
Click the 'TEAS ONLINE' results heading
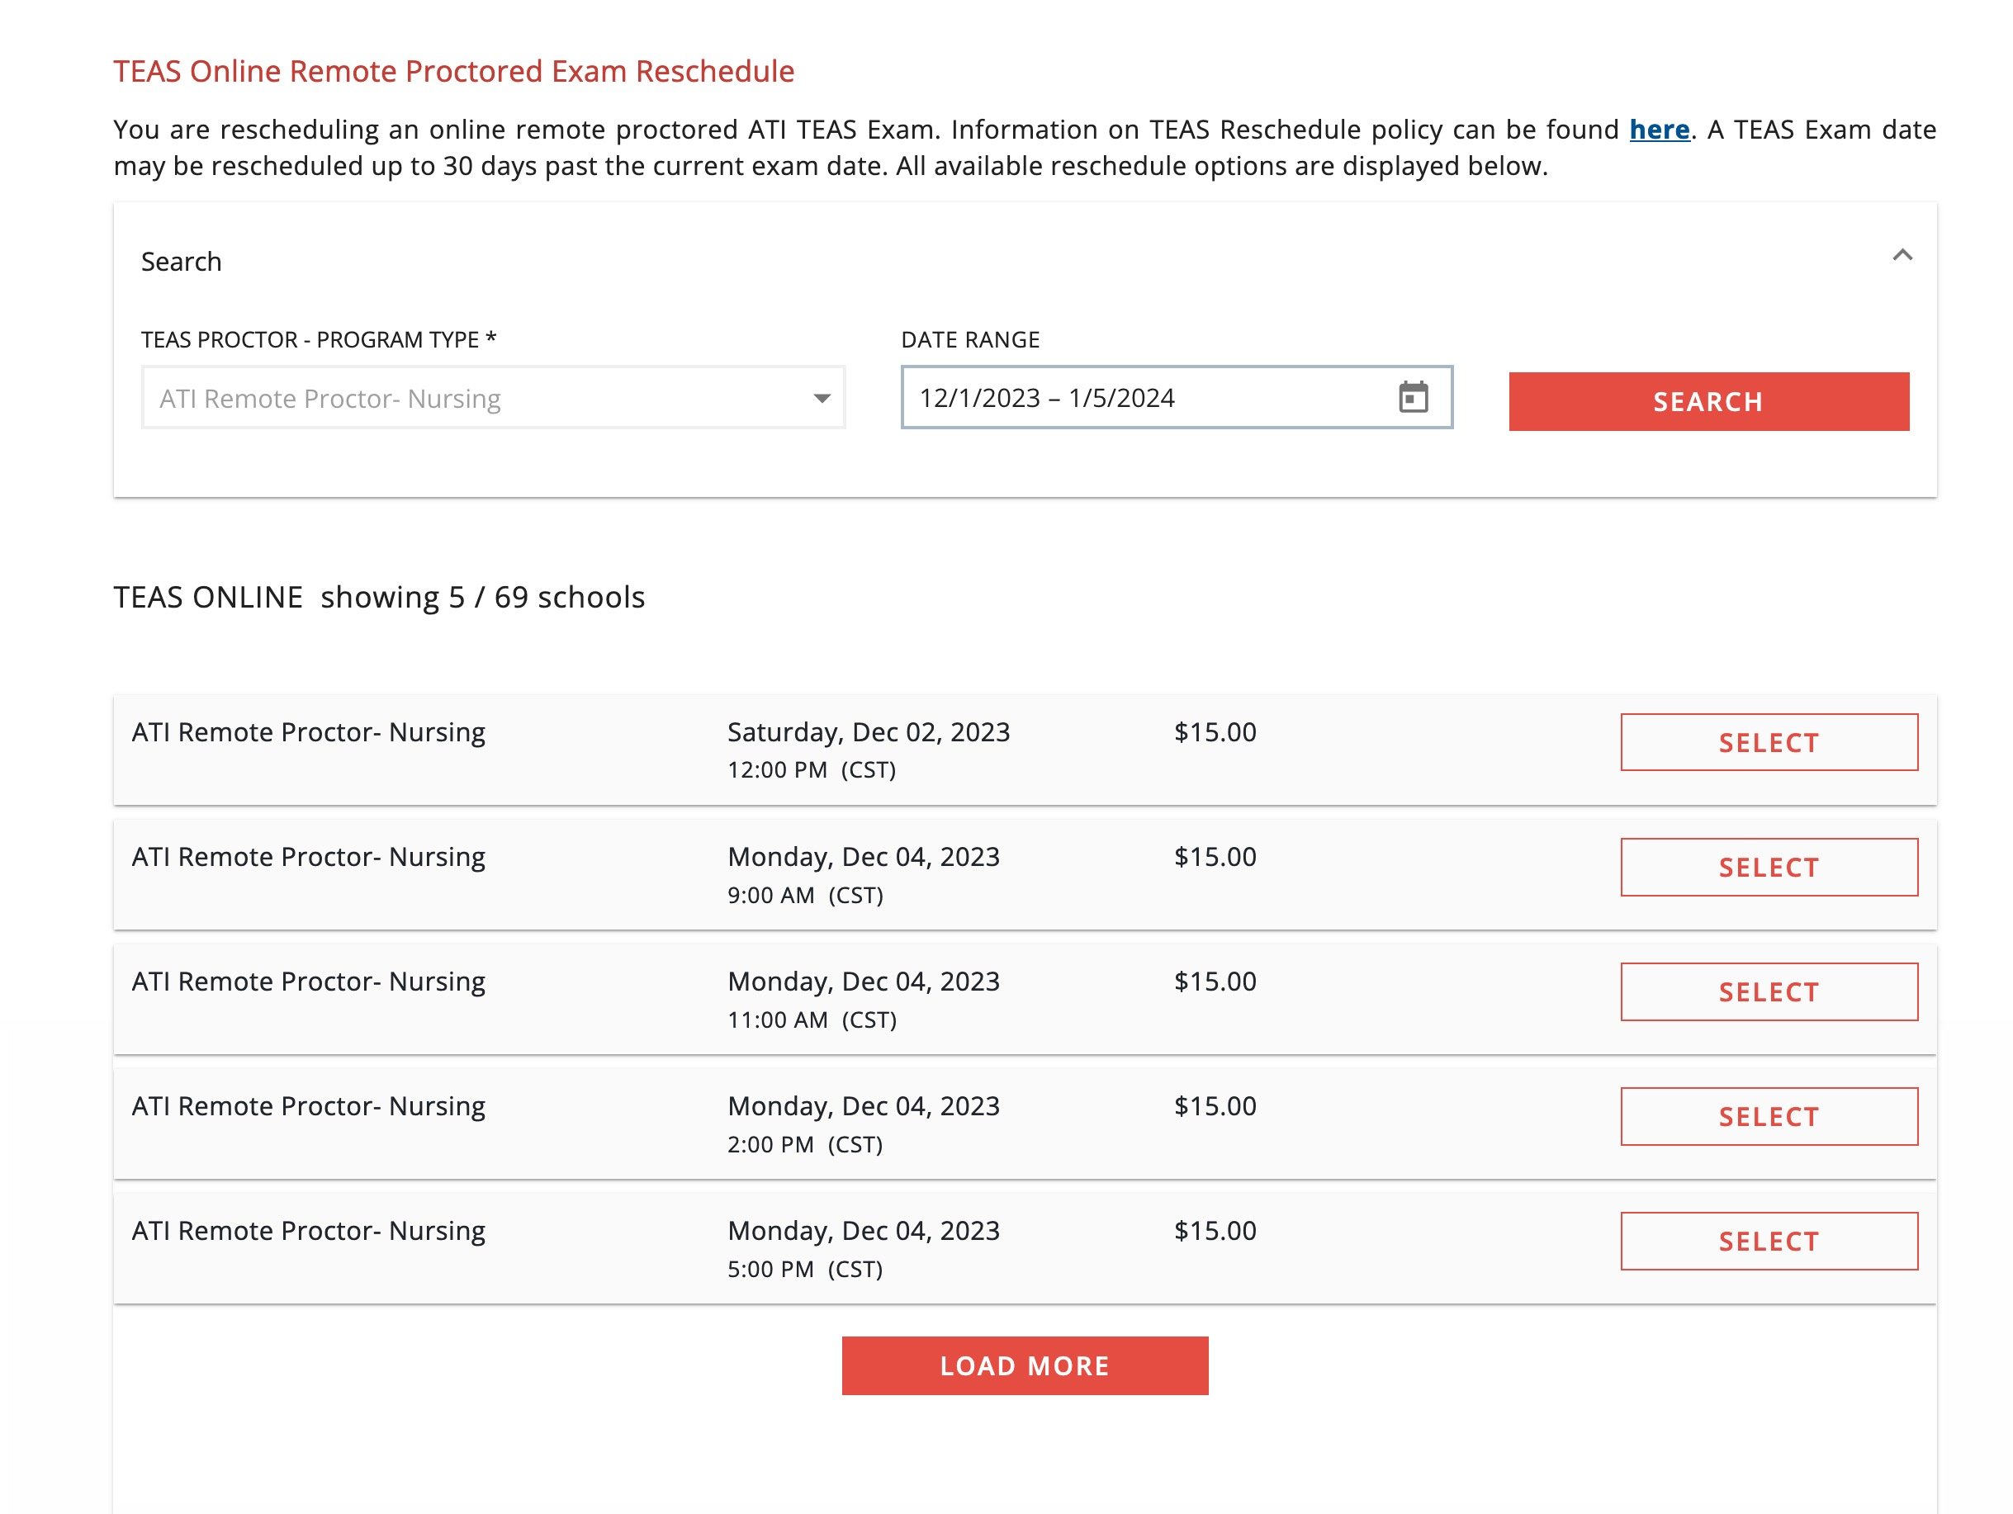208,597
